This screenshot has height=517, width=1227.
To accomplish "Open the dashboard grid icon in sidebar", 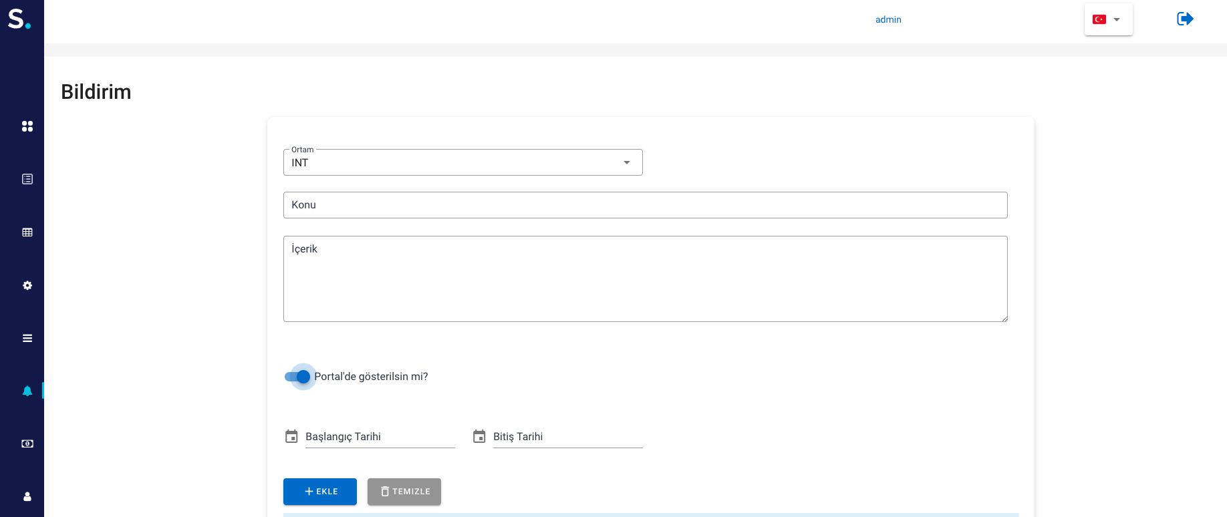I will tap(27, 126).
